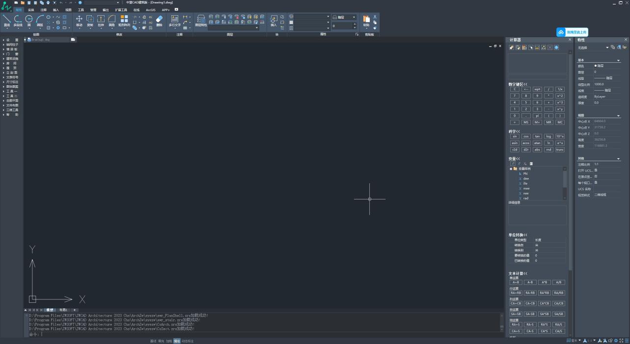This screenshot has height=344, width=630.
Task: Click the Erase (删除) tool icon
Action: point(159,20)
